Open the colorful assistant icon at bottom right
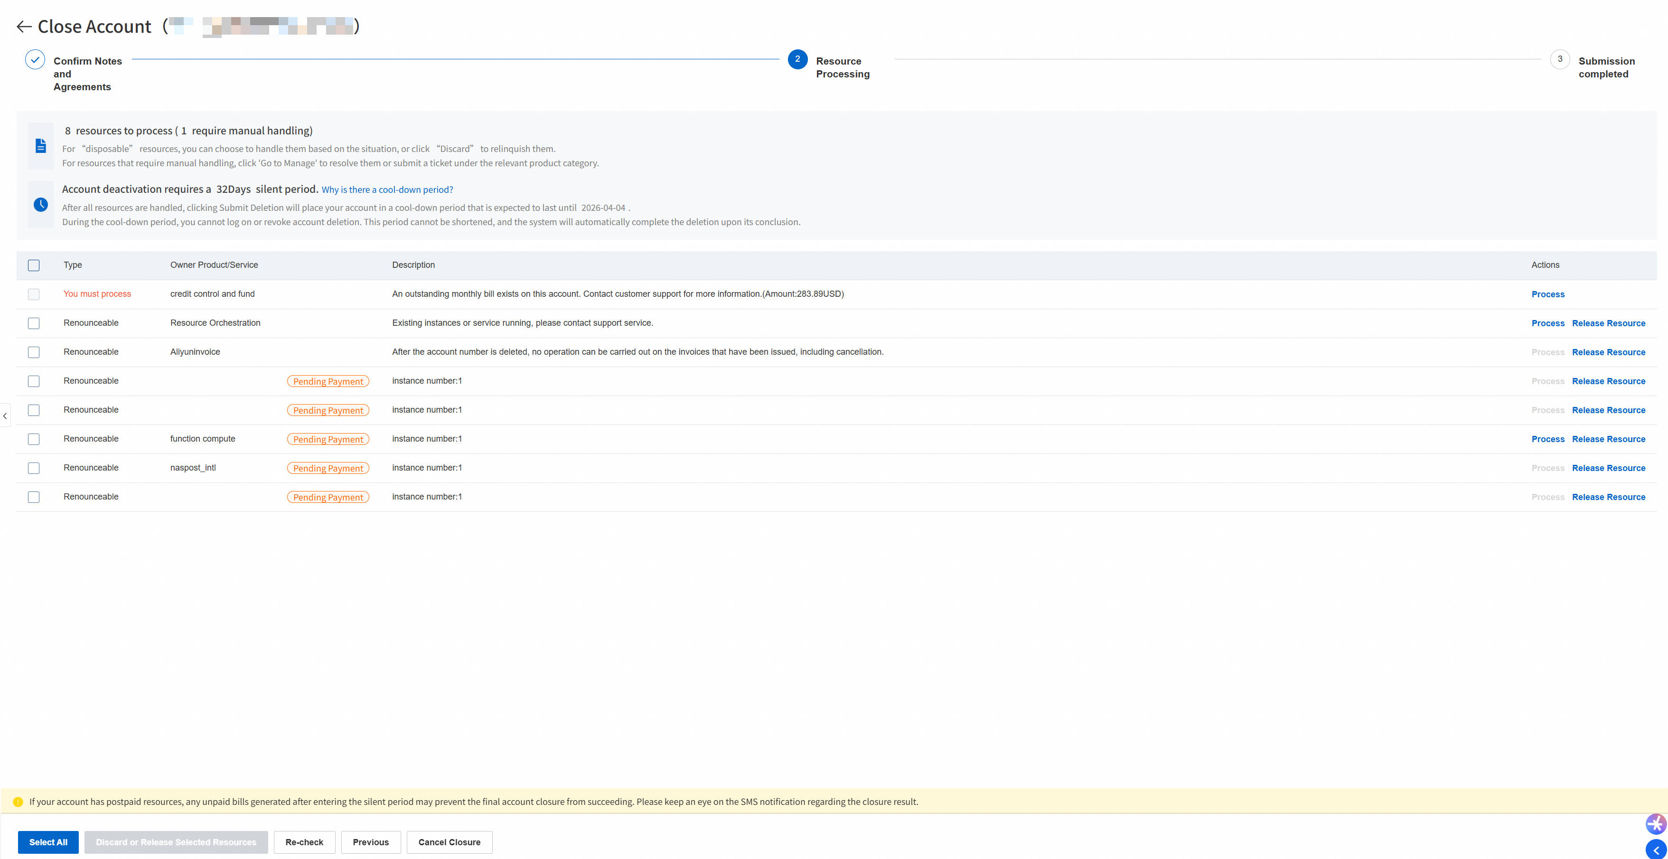 click(x=1656, y=824)
